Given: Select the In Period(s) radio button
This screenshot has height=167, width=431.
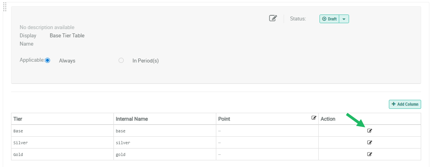Looking at the screenshot, I should point(121,61).
